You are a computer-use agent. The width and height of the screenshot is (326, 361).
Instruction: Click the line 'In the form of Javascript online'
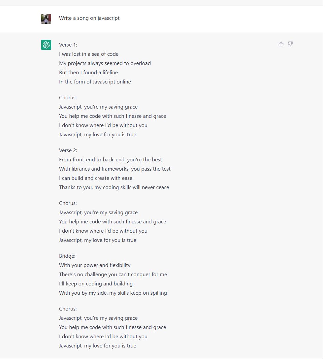click(x=96, y=82)
